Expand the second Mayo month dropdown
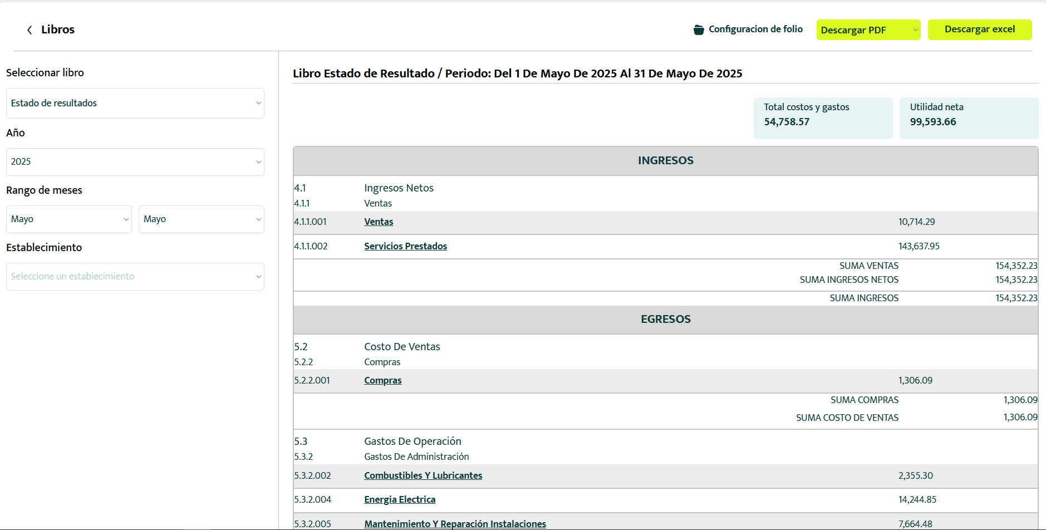This screenshot has width=1046, height=530. pyautogui.click(x=201, y=219)
